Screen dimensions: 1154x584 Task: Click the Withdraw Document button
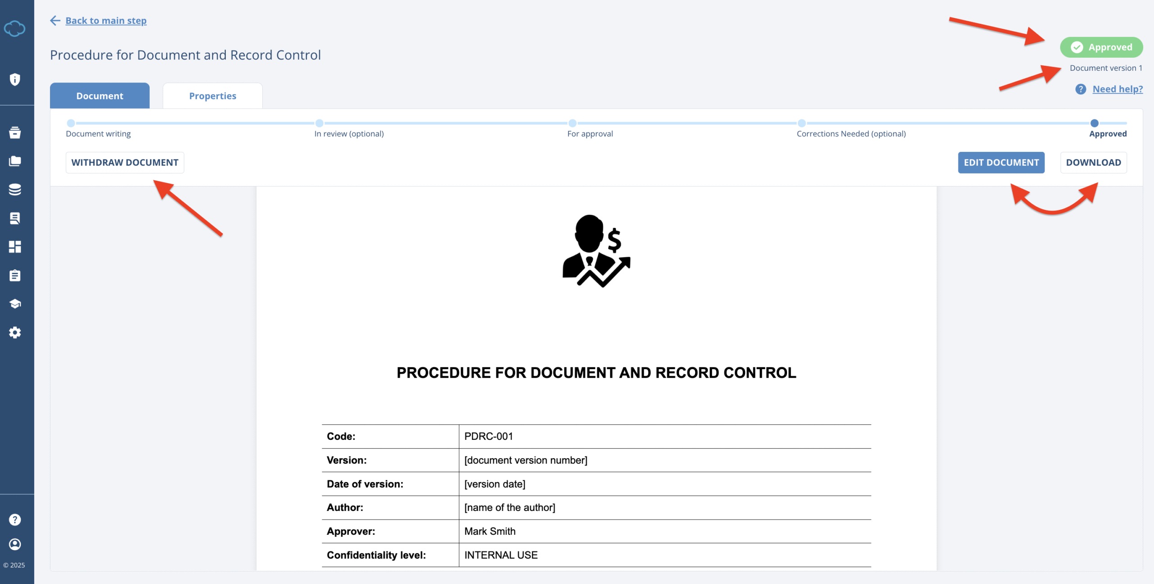(124, 162)
